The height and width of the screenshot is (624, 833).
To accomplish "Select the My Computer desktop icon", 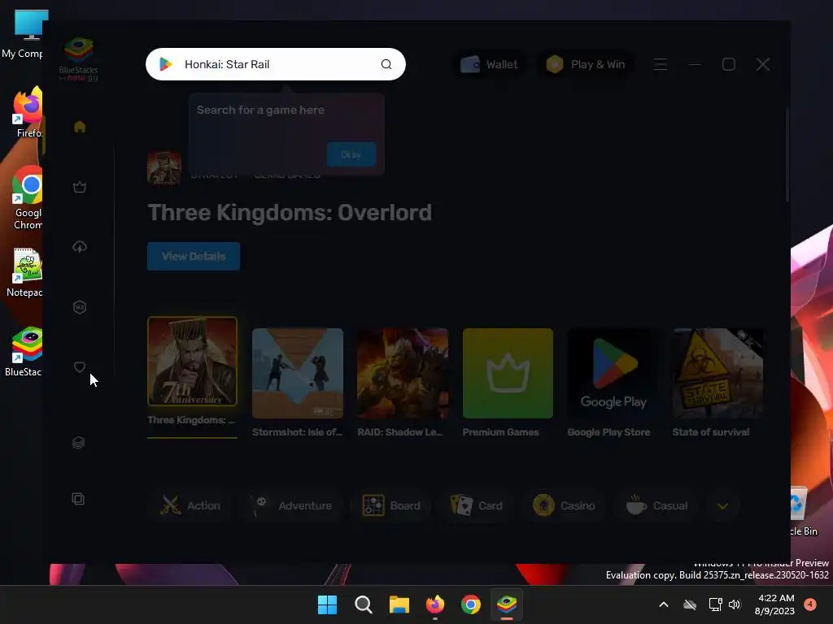I will pyautogui.click(x=24, y=33).
